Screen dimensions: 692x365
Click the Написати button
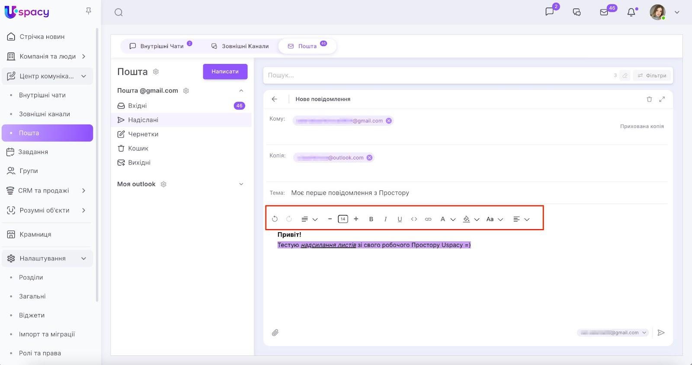(225, 72)
